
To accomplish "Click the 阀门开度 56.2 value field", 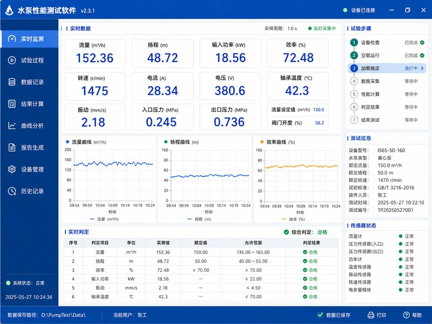I will 320,123.
